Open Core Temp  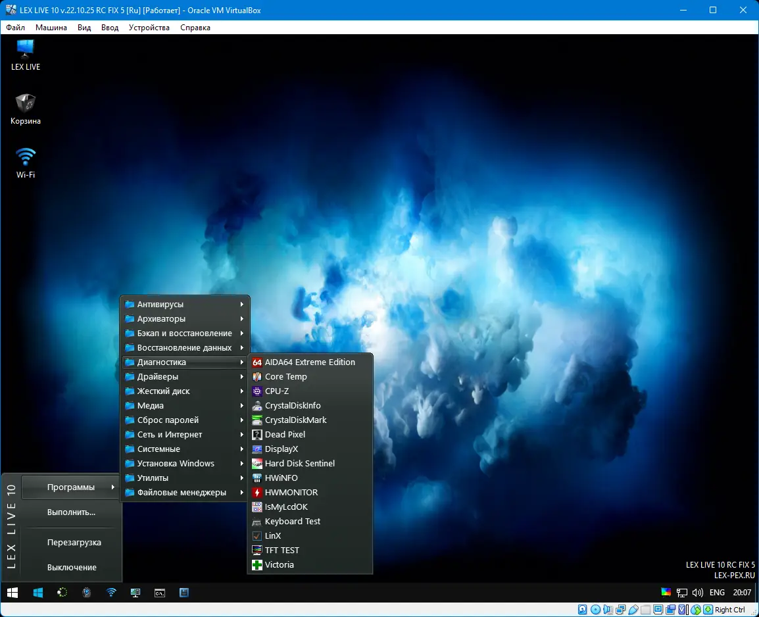[310, 376]
